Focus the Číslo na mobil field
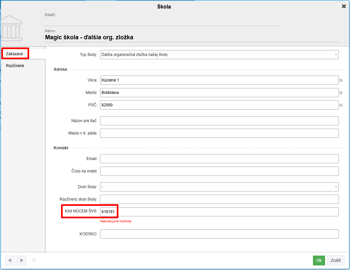This screenshot has width=350, height=270. 219,171
